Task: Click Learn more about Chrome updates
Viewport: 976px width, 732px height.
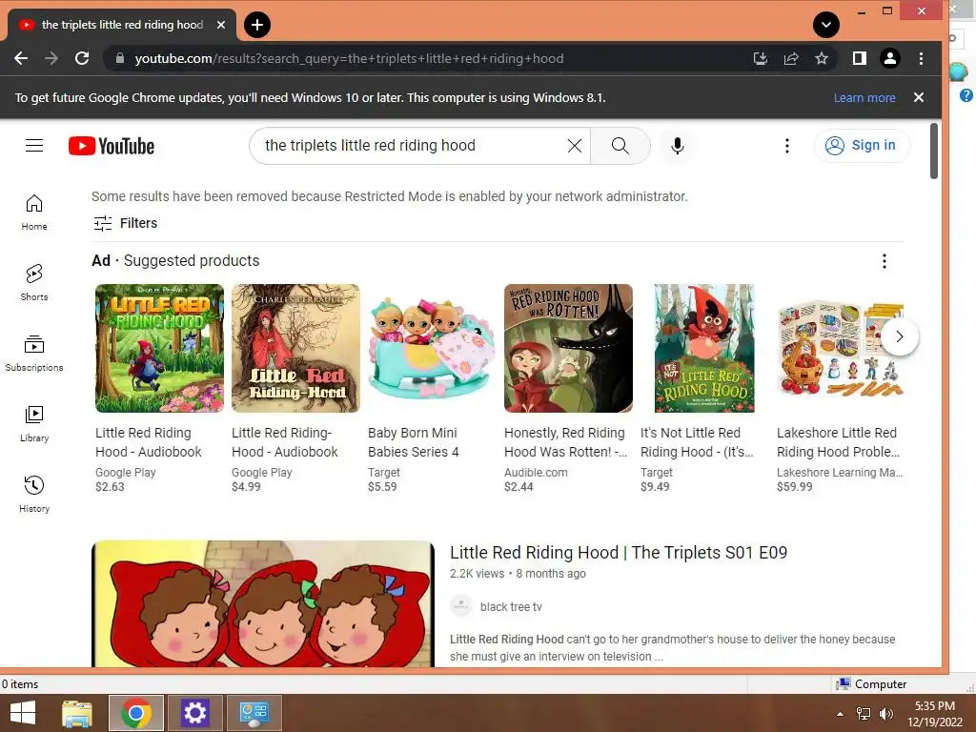Action: coord(864,98)
